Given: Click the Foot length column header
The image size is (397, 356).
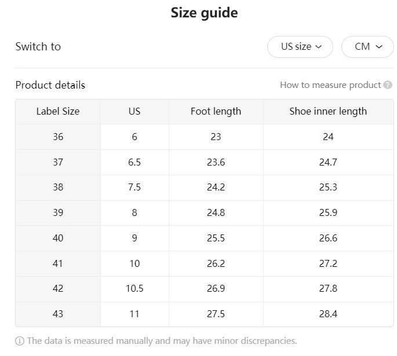Looking at the screenshot, I should point(216,111).
